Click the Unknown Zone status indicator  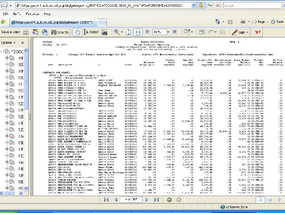click(x=234, y=207)
